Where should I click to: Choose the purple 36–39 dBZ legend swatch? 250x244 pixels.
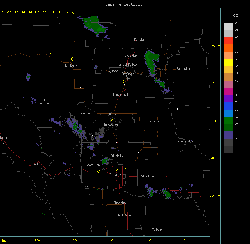point(228,99)
